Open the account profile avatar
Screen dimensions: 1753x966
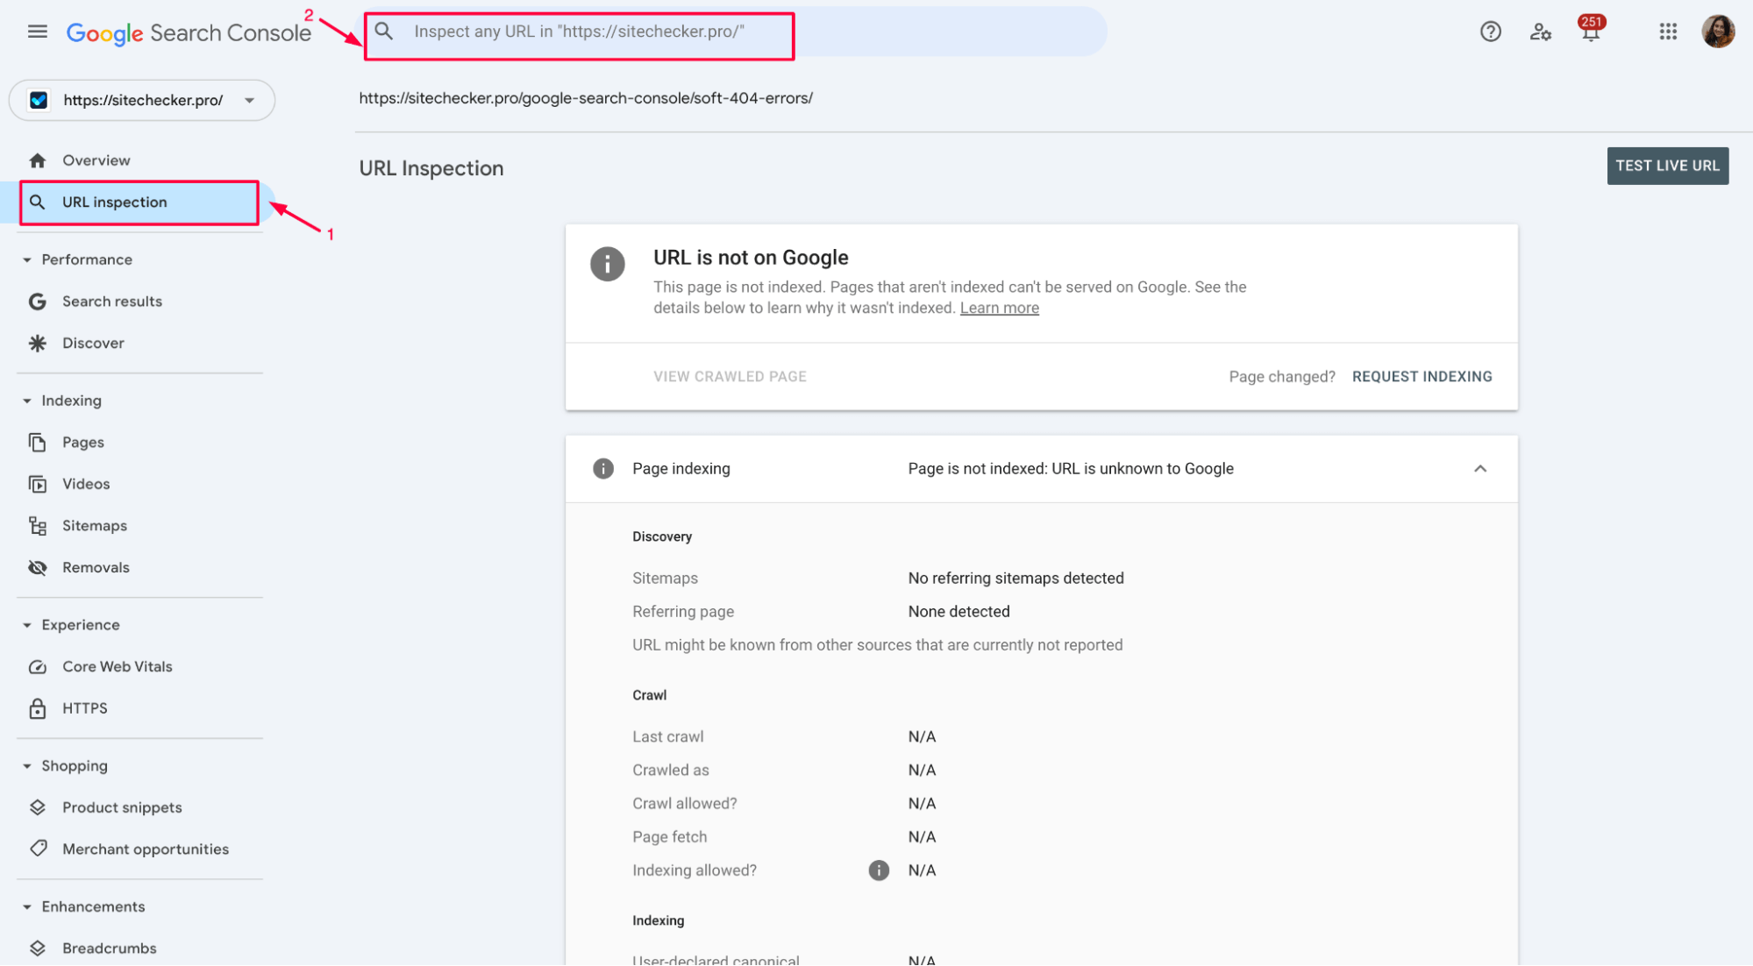pos(1717,32)
